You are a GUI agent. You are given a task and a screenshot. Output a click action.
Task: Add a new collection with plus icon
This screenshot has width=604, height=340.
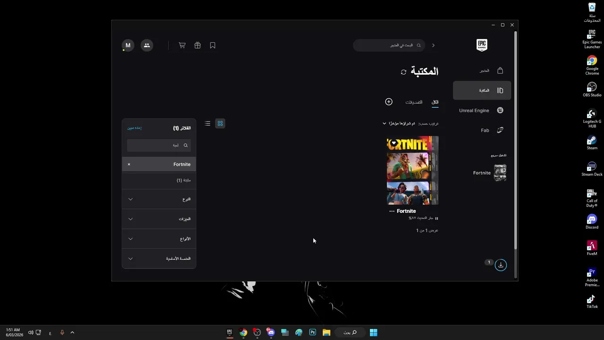[389, 102]
